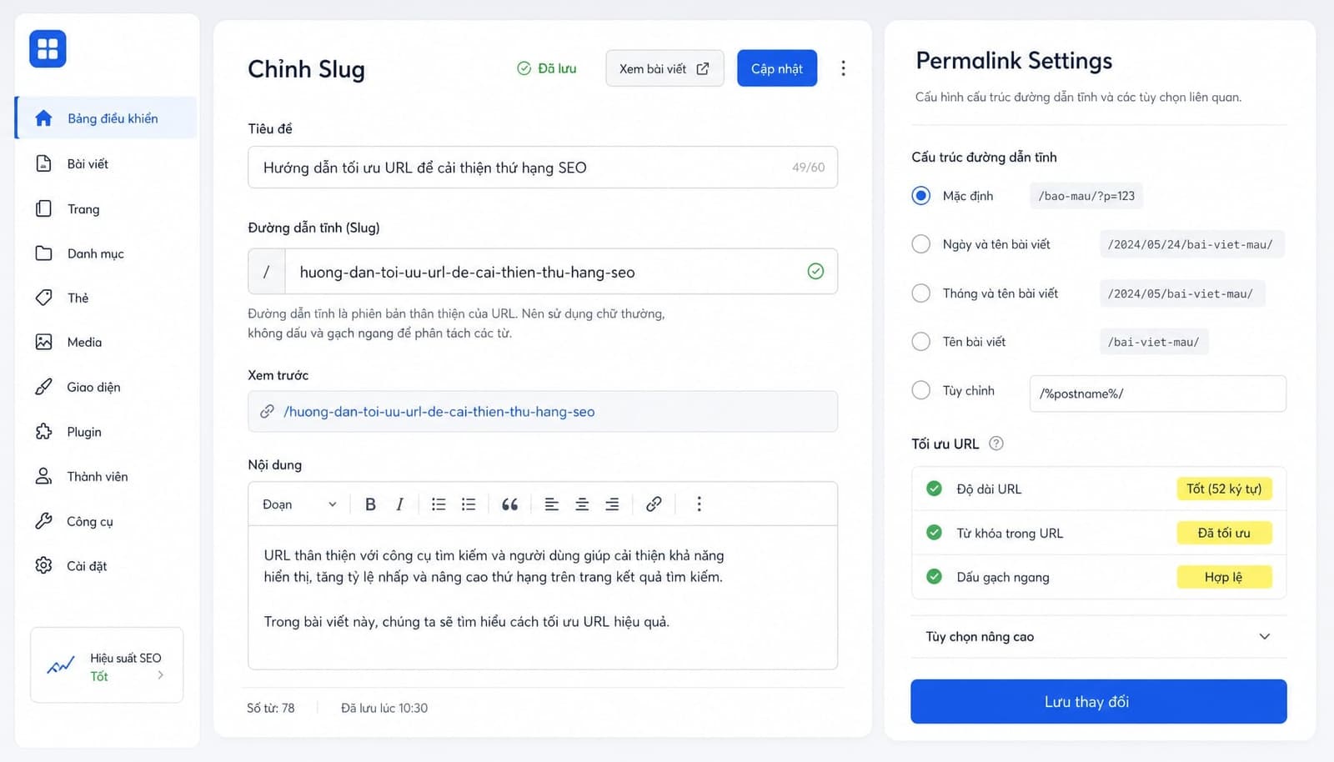Click the Từ khóa trong URL check icon
Screen dimensions: 1334x762
click(x=934, y=533)
